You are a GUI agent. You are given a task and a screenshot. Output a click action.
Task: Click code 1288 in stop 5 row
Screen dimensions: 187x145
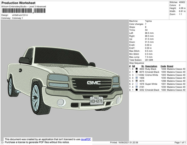coord(163,81)
